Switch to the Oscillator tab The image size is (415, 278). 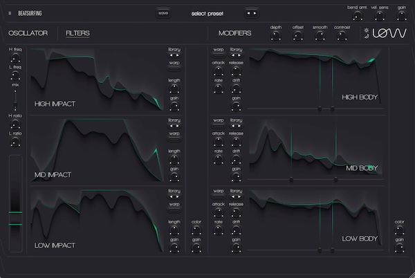click(28, 33)
